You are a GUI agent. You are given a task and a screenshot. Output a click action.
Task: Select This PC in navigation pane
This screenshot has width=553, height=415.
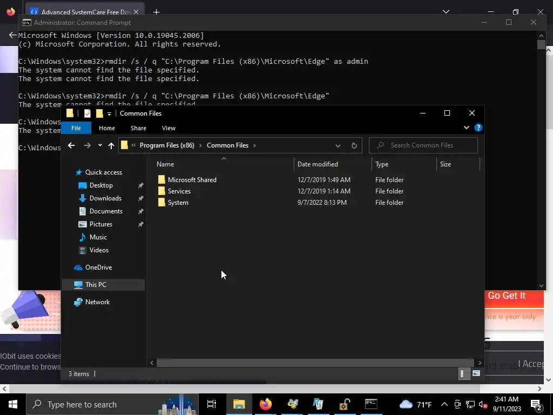[96, 285]
